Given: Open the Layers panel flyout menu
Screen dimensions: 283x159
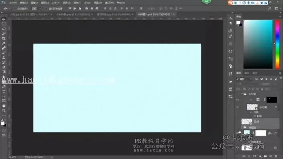Looking at the screenshot, I should (x=281, y=73).
